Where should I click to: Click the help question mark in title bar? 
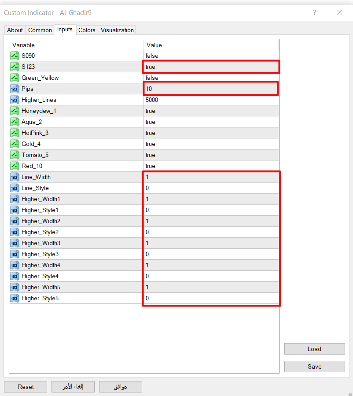point(314,13)
